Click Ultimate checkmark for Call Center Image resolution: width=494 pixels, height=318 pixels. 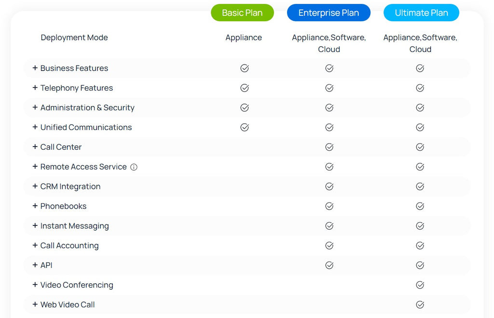(420, 147)
